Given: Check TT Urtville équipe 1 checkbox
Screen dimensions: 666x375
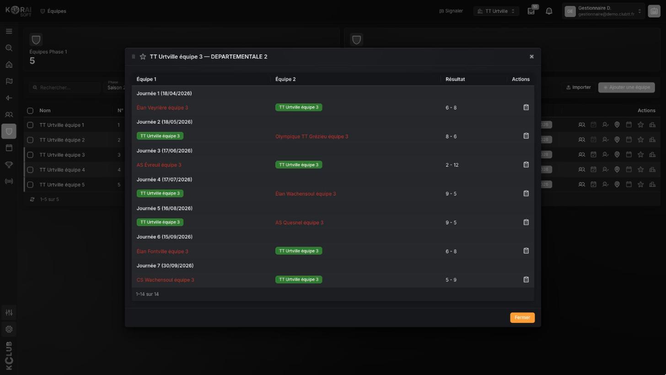Looking at the screenshot, I should point(30,125).
